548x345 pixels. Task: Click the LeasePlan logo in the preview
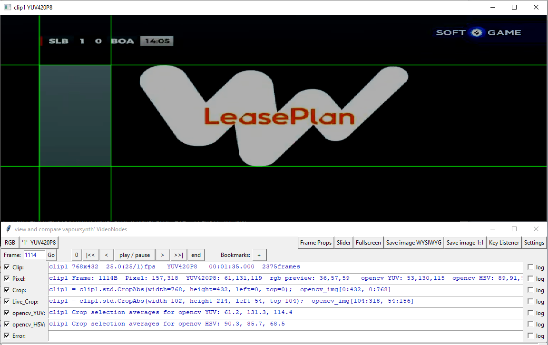[274, 115]
